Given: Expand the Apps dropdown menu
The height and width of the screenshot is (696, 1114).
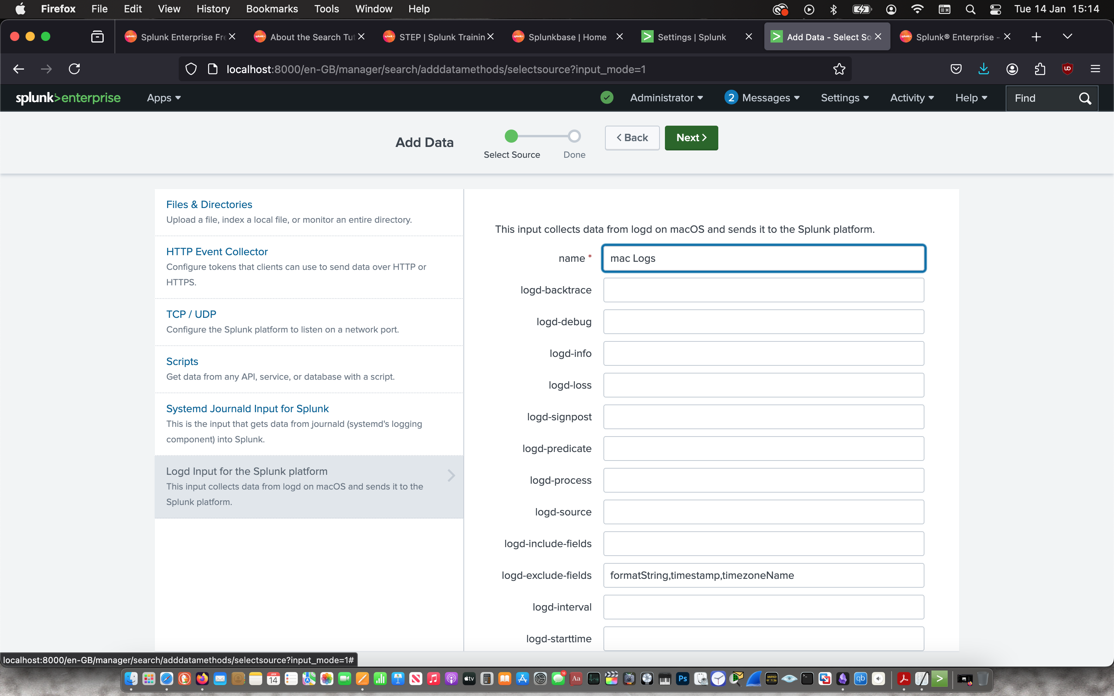Looking at the screenshot, I should 163,97.
